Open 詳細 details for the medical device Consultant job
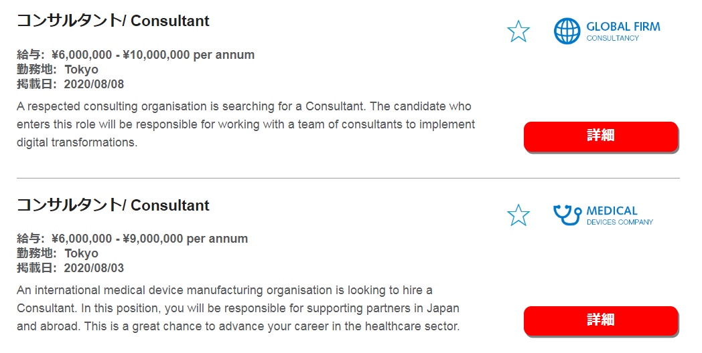 pyautogui.click(x=601, y=320)
